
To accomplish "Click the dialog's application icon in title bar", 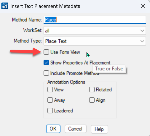I will (x=5, y=6).
